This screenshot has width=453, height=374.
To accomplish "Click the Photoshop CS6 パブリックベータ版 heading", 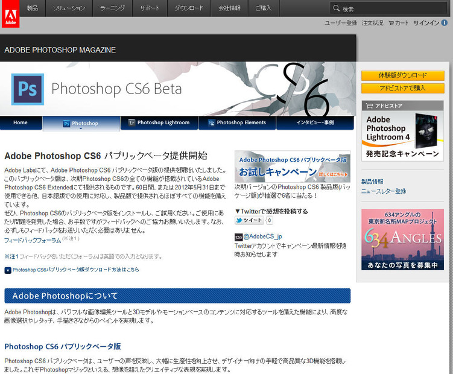I will 63,346.
